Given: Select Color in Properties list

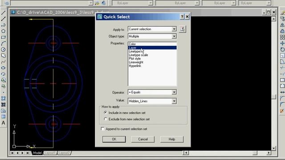Looking at the screenshot, I should [x=152, y=44].
